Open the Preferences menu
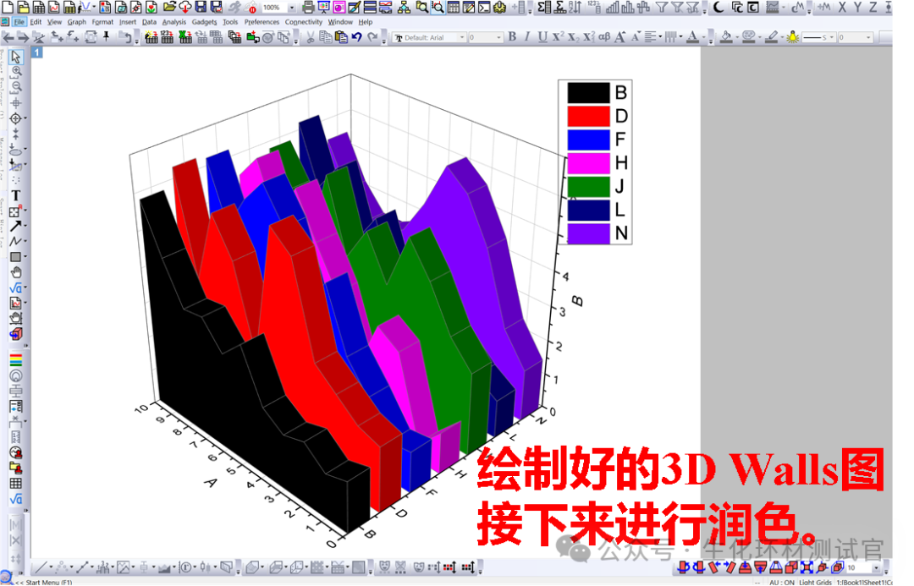The width and height of the screenshot is (914, 586). 262,22
